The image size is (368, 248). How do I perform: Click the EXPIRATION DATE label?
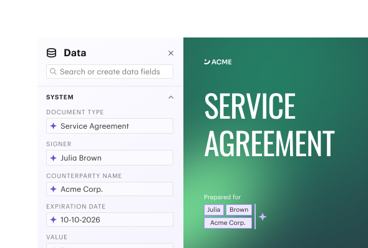point(76,206)
